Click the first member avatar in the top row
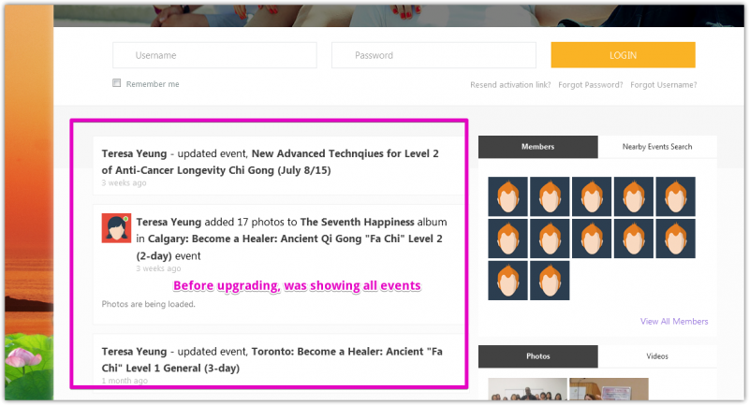Image resolution: width=749 pixels, height=405 pixels. [507, 196]
